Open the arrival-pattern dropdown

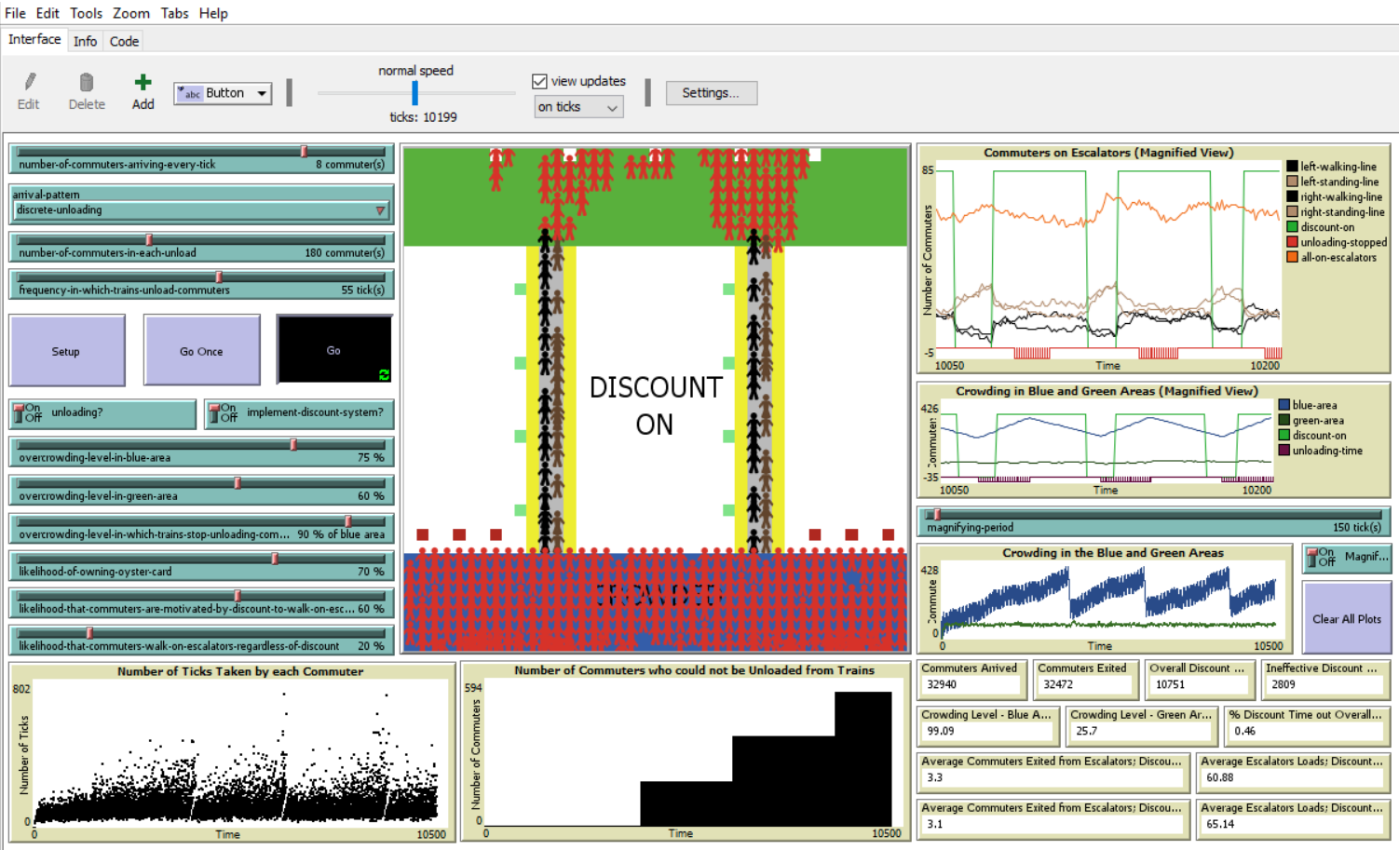[201, 210]
